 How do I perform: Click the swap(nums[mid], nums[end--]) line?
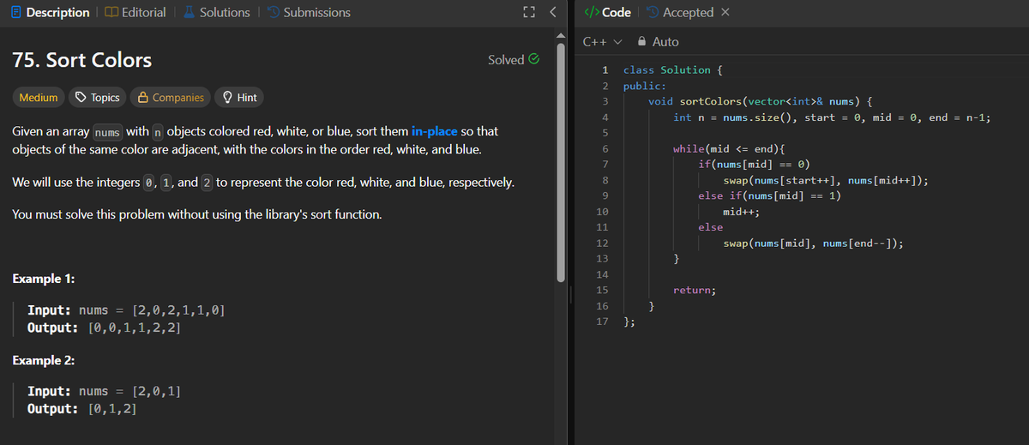[813, 244]
